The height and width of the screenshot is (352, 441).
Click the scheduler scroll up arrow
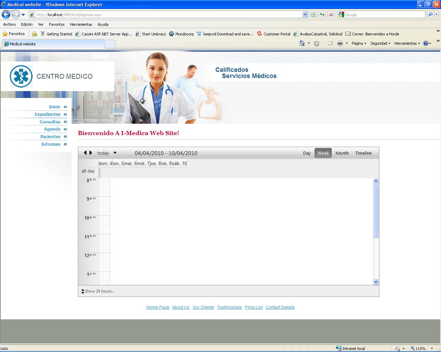pos(376,181)
